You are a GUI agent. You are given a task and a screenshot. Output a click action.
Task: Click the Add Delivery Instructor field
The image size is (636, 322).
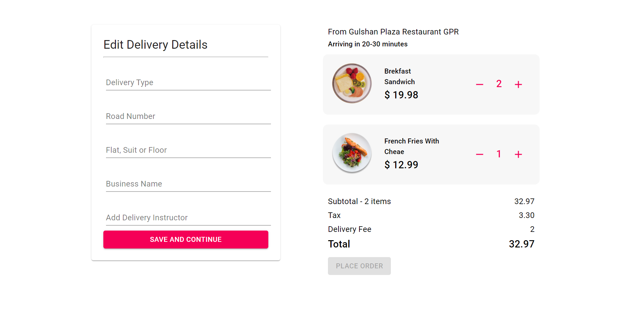(x=188, y=218)
